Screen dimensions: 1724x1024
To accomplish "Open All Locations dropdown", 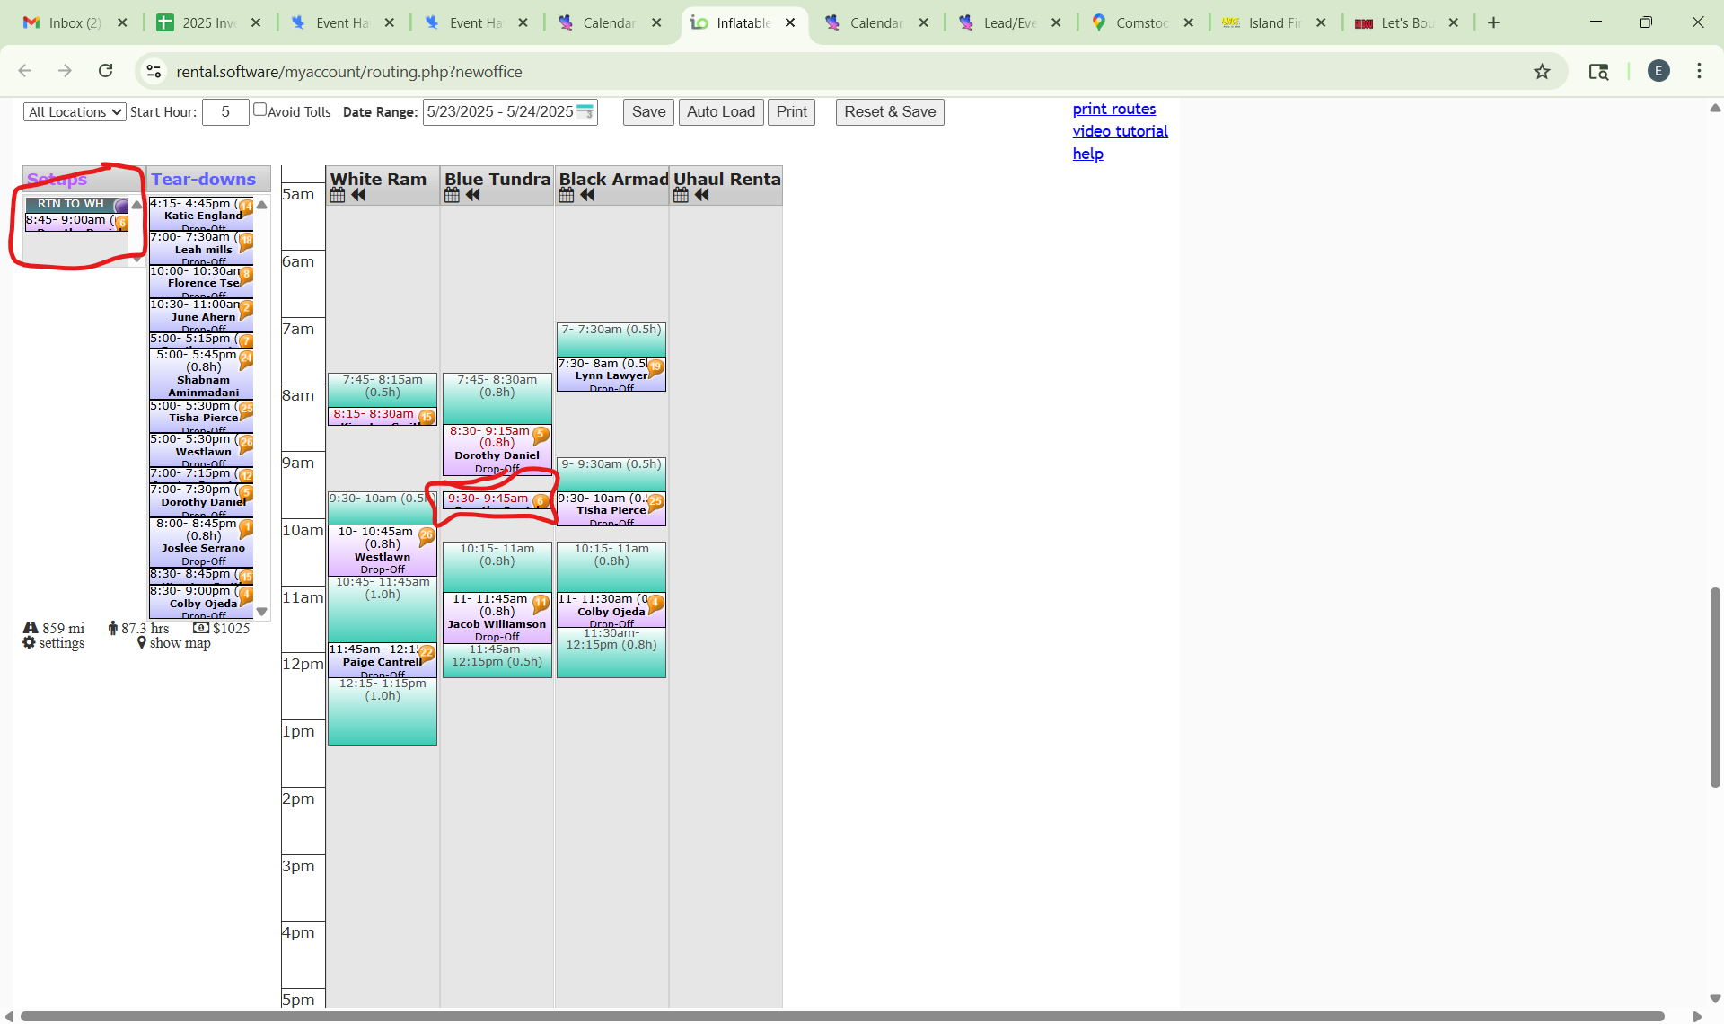I will pos(75,112).
